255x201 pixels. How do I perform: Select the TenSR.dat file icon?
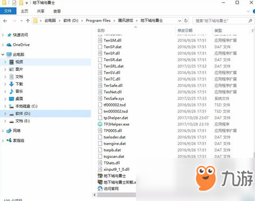pyautogui.click(x=100, y=59)
